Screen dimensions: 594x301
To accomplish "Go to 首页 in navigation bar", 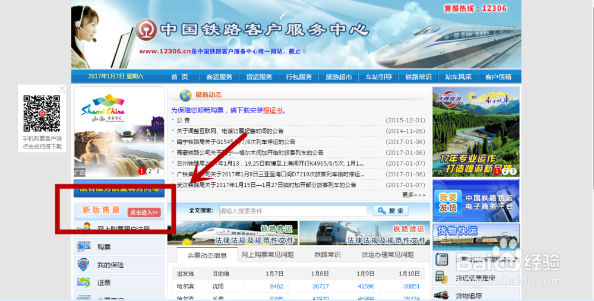I will click(179, 77).
